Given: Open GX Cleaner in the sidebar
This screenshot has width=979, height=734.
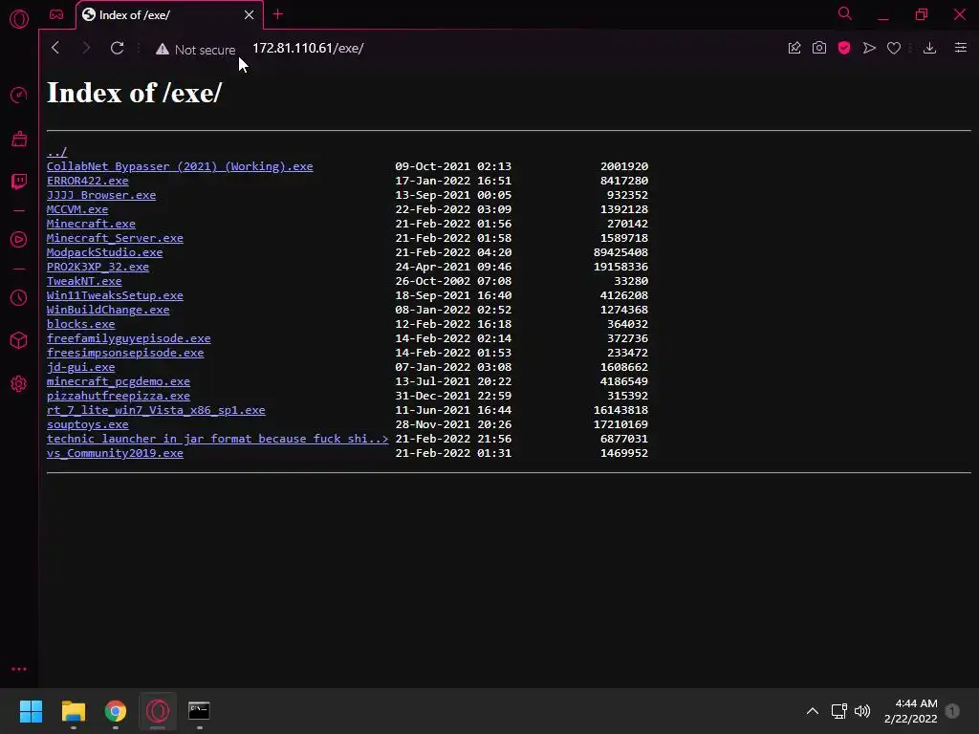Looking at the screenshot, I should tap(19, 139).
